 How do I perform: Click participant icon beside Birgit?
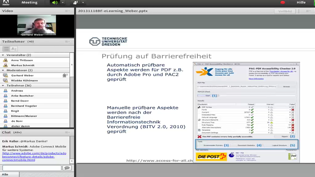[5, 111]
